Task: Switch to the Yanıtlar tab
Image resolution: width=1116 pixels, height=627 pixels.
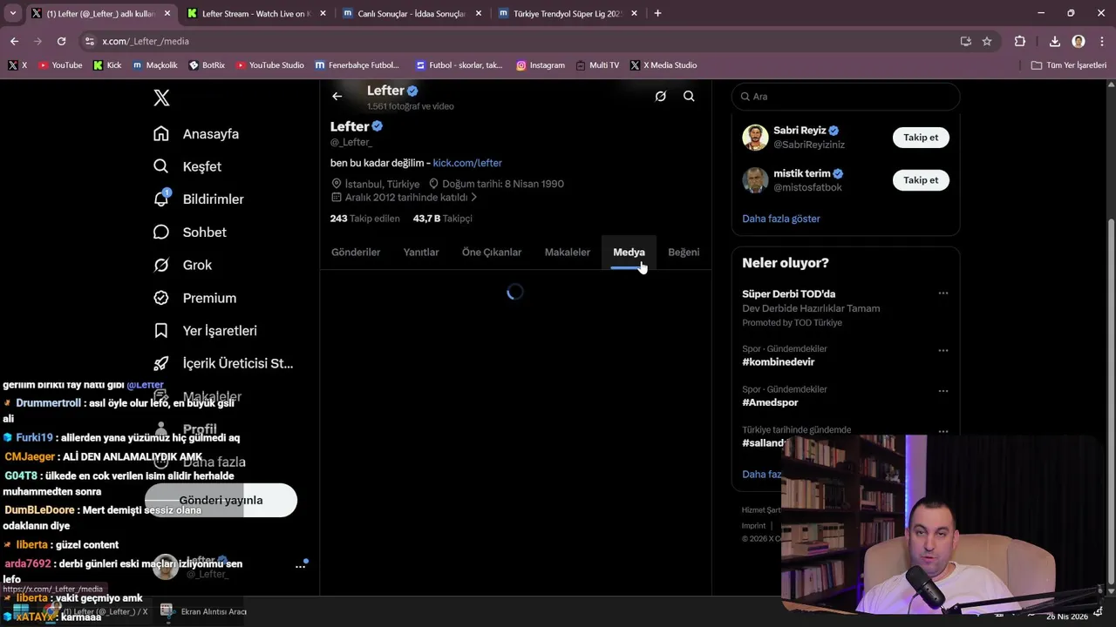Action: tap(421, 253)
